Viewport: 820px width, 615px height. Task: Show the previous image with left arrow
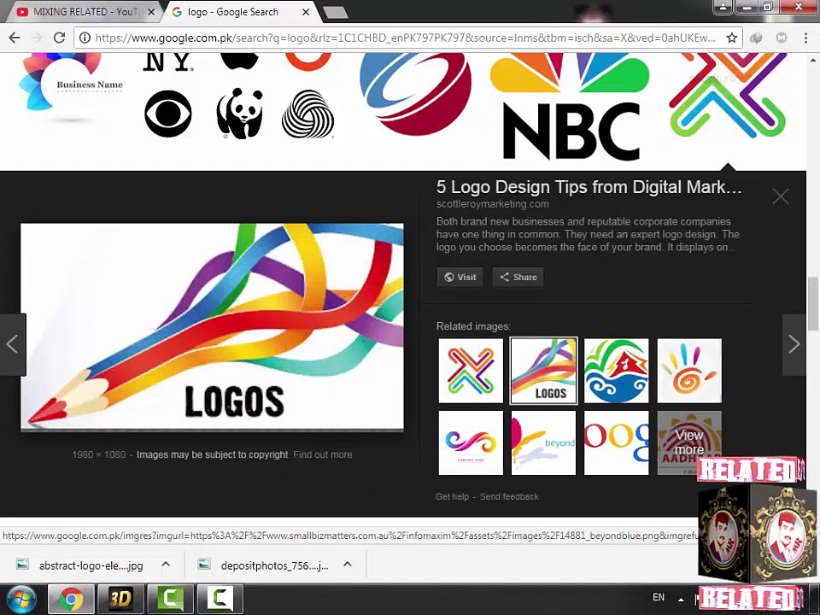coord(13,344)
